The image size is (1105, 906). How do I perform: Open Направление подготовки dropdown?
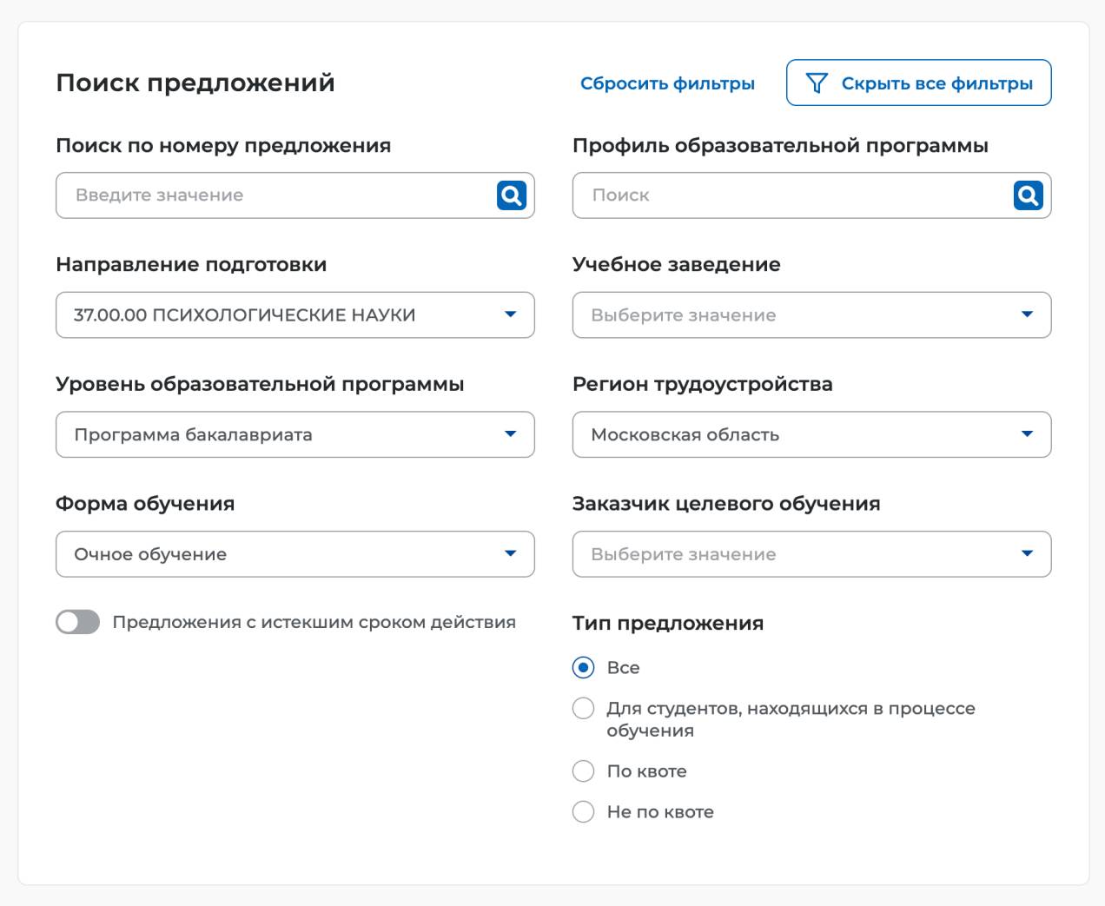click(x=295, y=314)
